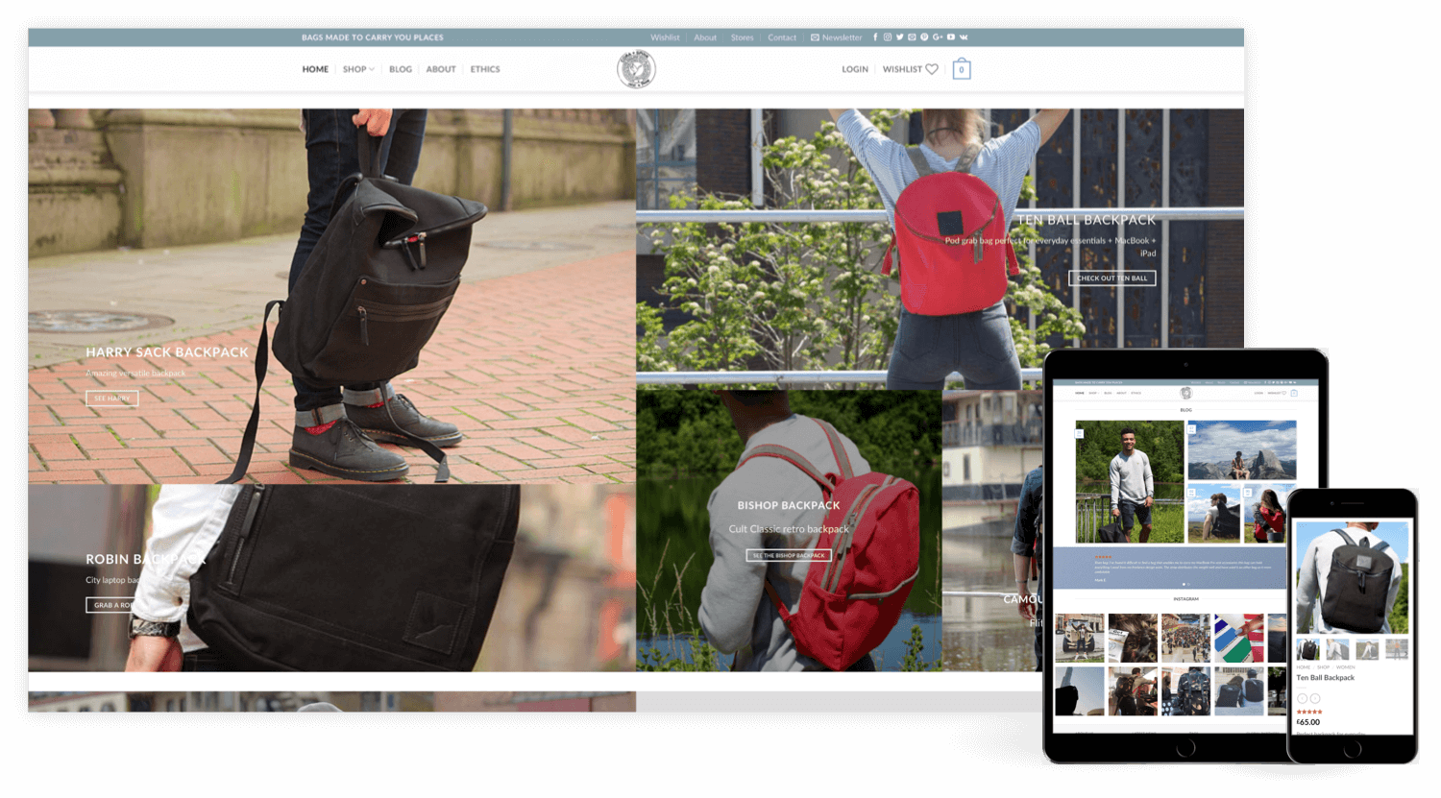Screen dimensions: 1441x798
Task: Open the Instagram social icon
Action: point(888,37)
